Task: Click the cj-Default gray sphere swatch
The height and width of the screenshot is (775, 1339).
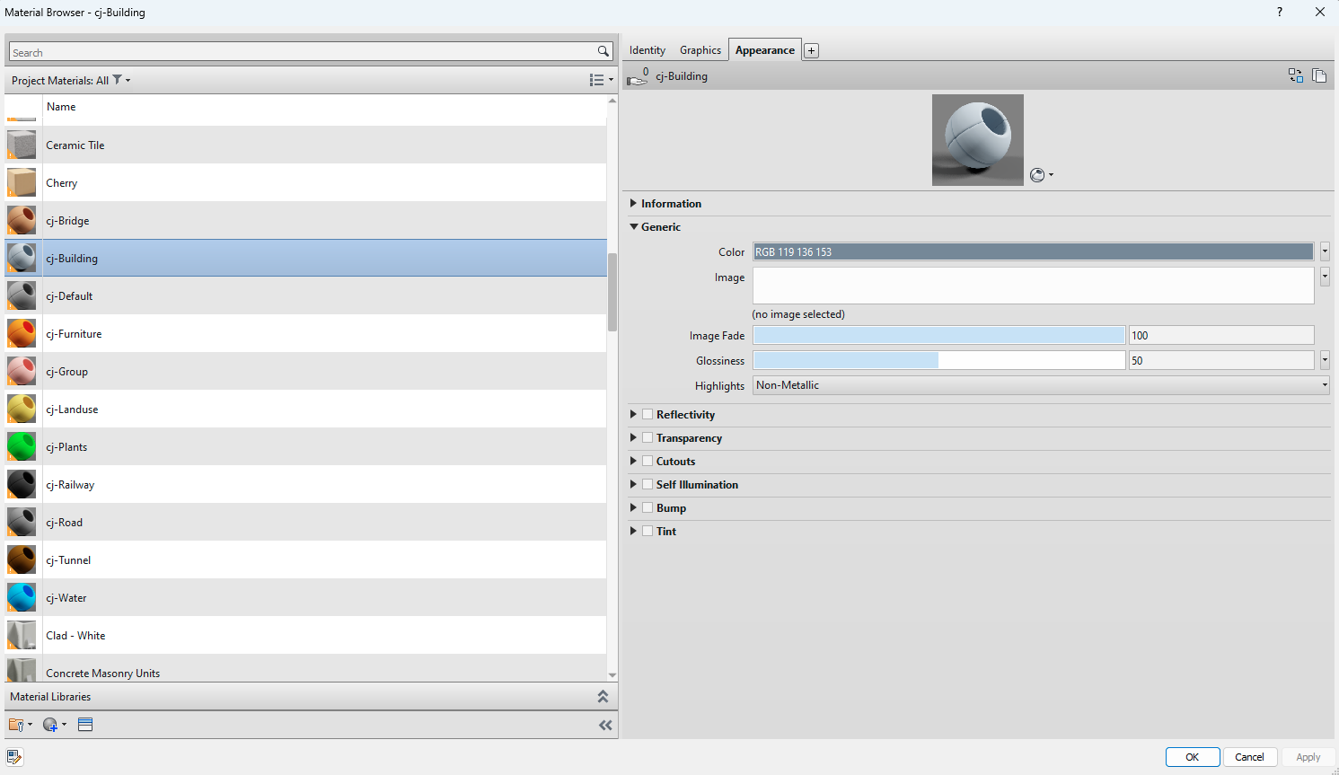Action: tap(22, 295)
